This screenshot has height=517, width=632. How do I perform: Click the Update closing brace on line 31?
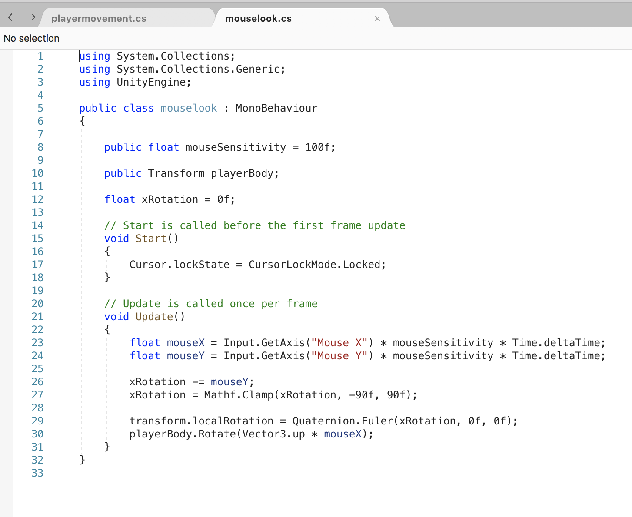pos(107,447)
